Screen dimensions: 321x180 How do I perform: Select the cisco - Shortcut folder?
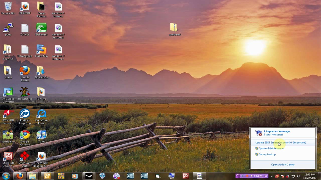[8, 52]
